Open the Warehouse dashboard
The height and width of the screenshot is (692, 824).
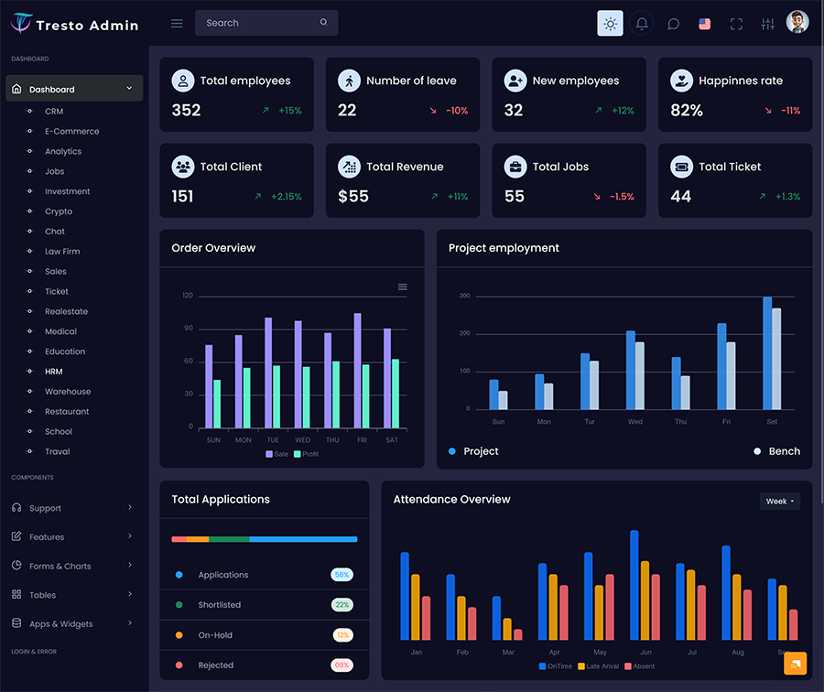pyautogui.click(x=68, y=392)
